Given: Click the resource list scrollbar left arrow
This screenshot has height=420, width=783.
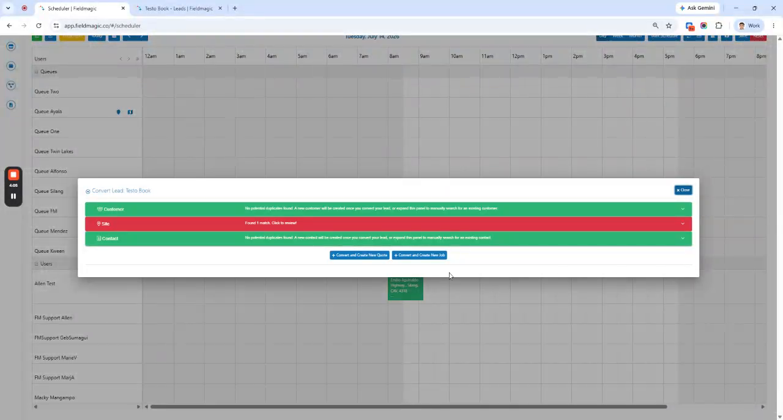Looking at the screenshot, I should coord(35,407).
